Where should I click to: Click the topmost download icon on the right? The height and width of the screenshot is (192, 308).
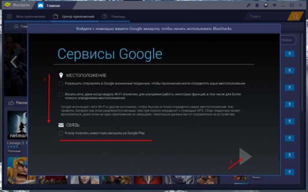[x=290, y=54]
